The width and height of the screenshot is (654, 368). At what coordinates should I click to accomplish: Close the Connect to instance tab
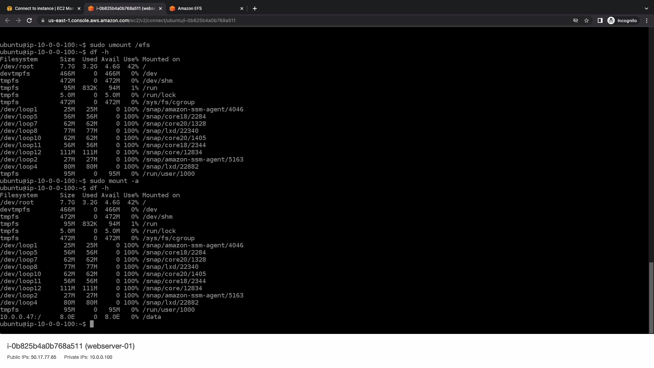click(79, 9)
